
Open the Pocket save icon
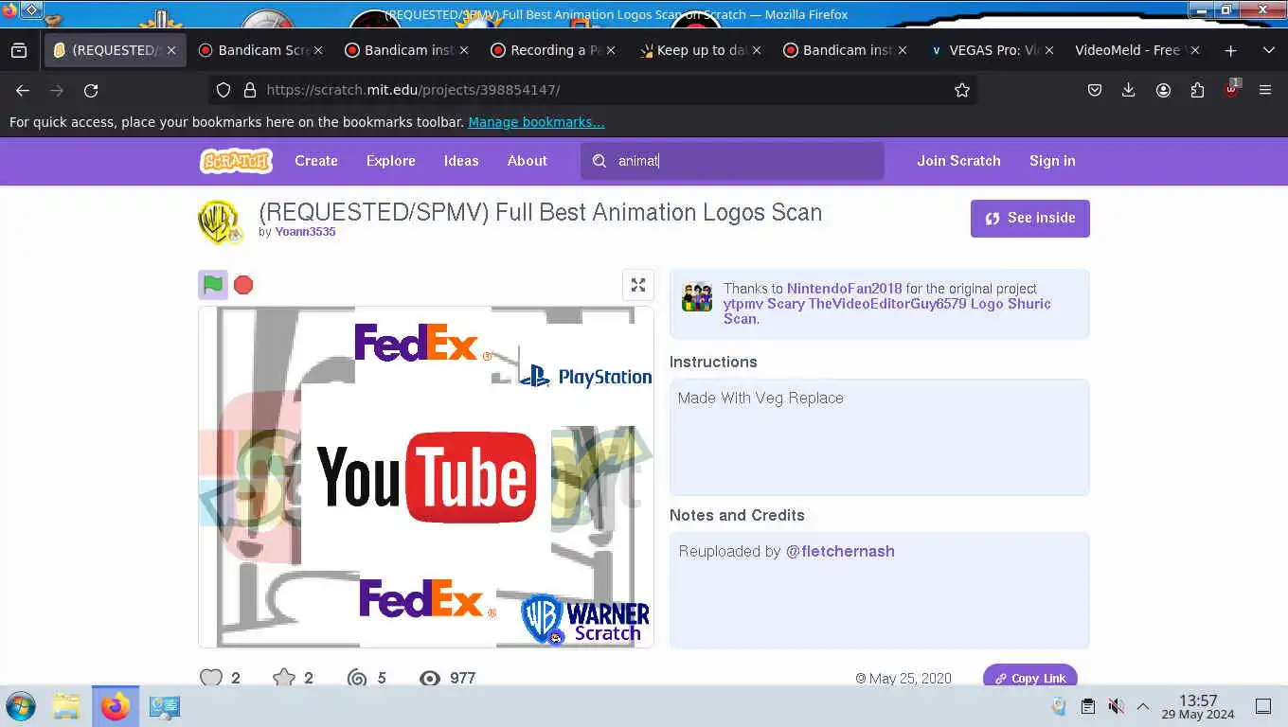[1095, 90]
